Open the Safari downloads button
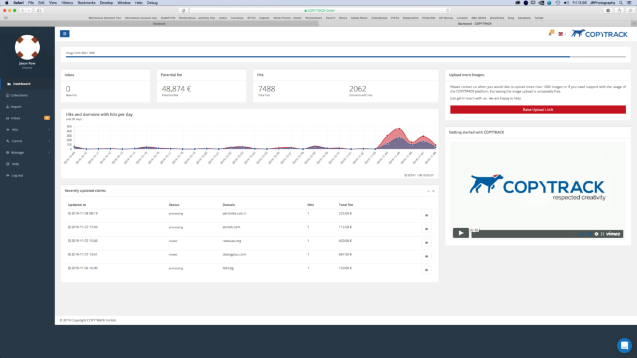Image resolution: width=637 pixels, height=358 pixels. click(608, 11)
